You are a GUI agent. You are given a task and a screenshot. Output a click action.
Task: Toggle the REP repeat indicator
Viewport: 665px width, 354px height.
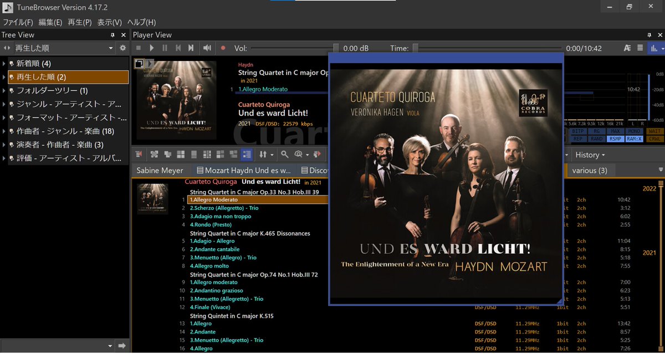[x=579, y=139]
